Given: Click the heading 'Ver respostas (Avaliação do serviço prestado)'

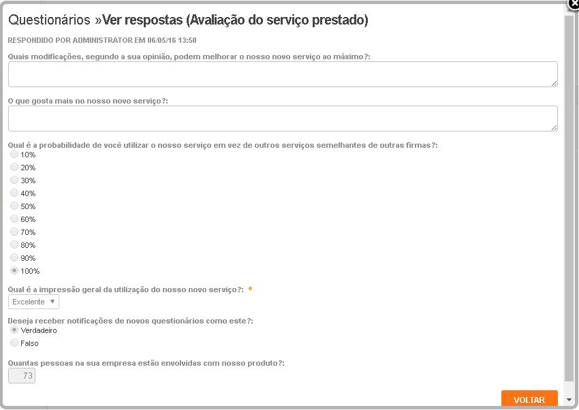Looking at the screenshot, I should [x=235, y=20].
